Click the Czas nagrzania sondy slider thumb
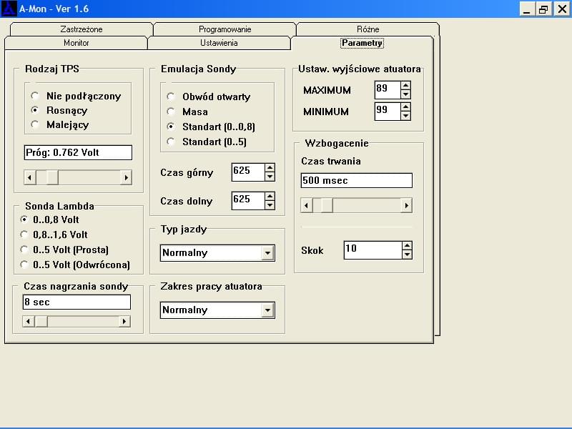The image size is (572, 429). 41,321
